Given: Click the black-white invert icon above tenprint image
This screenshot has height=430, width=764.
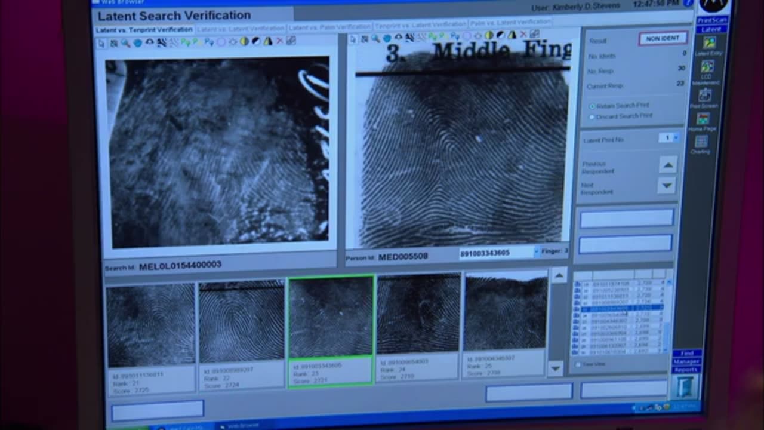Looking at the screenshot, I should [x=501, y=35].
